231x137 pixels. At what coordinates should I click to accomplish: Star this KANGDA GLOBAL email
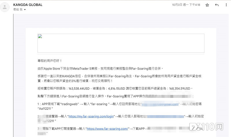(x=207, y=5)
